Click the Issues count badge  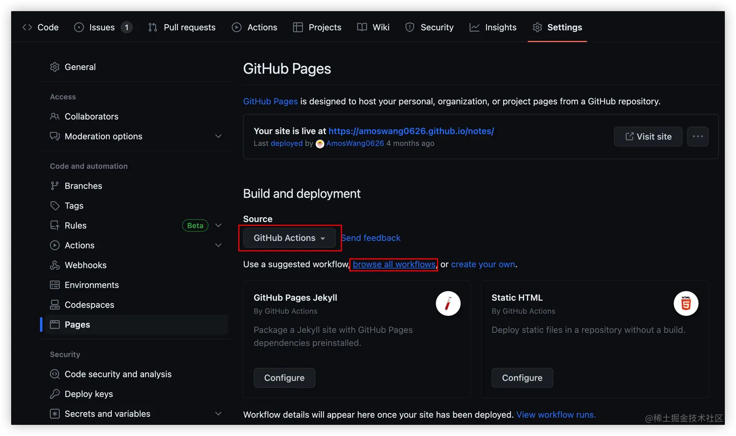127,27
